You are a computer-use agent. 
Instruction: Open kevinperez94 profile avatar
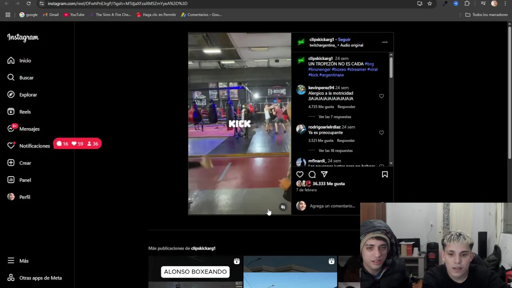pos(301,90)
